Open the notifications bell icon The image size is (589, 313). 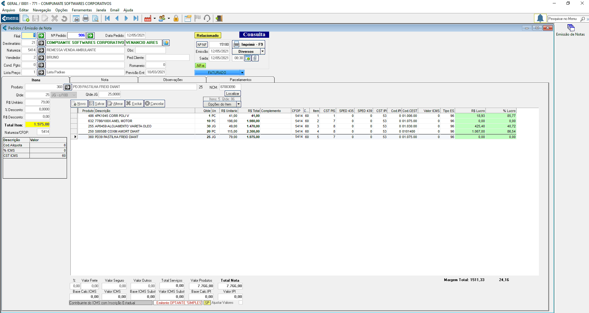click(x=540, y=18)
